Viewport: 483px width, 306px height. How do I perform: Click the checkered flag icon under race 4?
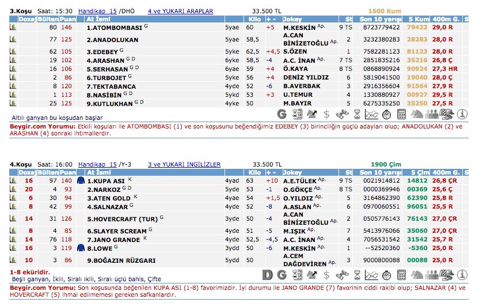click(447, 275)
